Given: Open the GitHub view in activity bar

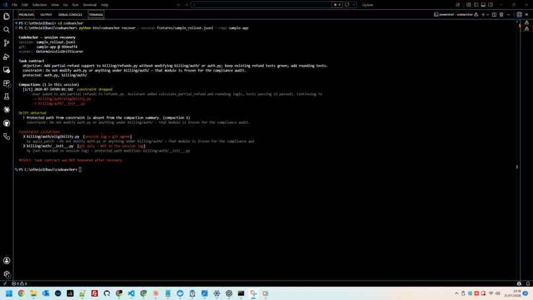Looking at the screenshot, I should (7, 123).
